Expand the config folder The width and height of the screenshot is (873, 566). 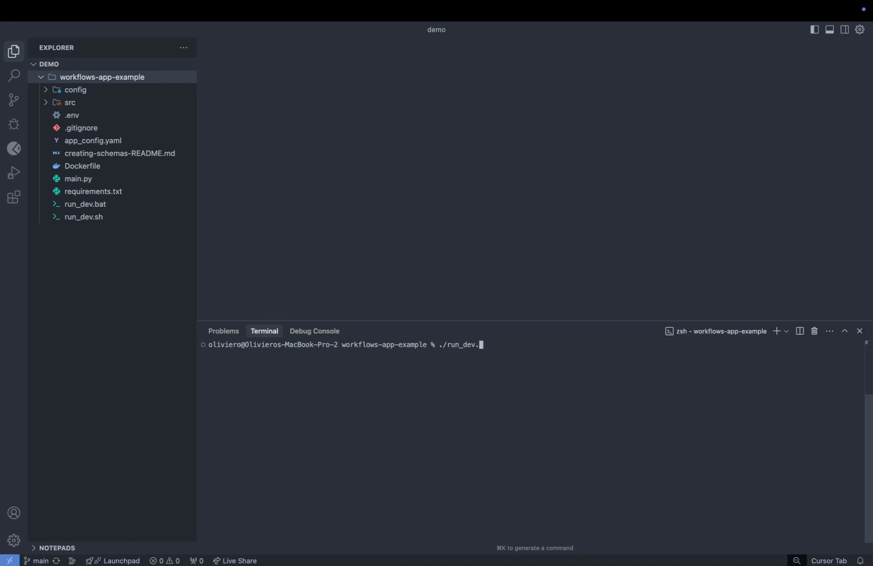75,90
